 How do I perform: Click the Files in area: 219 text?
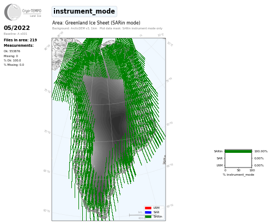[20, 40]
